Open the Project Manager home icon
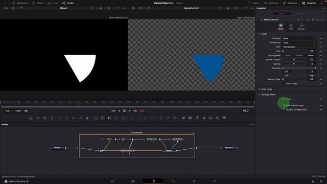Screen dimensions: 327x184 click(313, 181)
